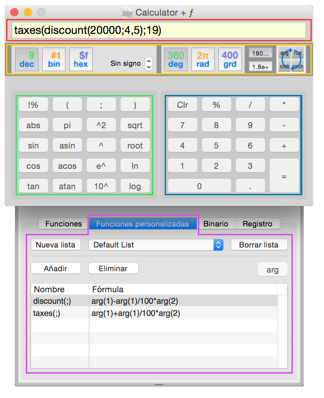Click the ^ power key

(101, 145)
